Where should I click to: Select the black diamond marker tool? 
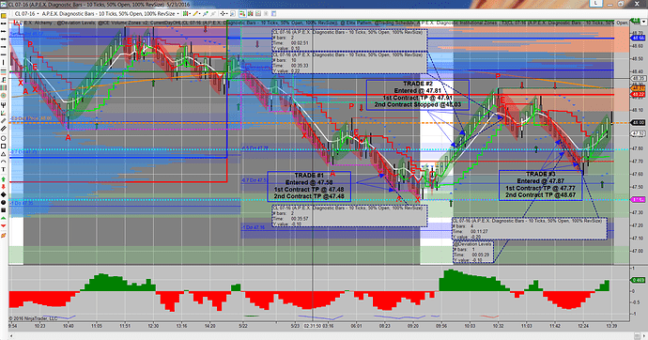[4, 194]
